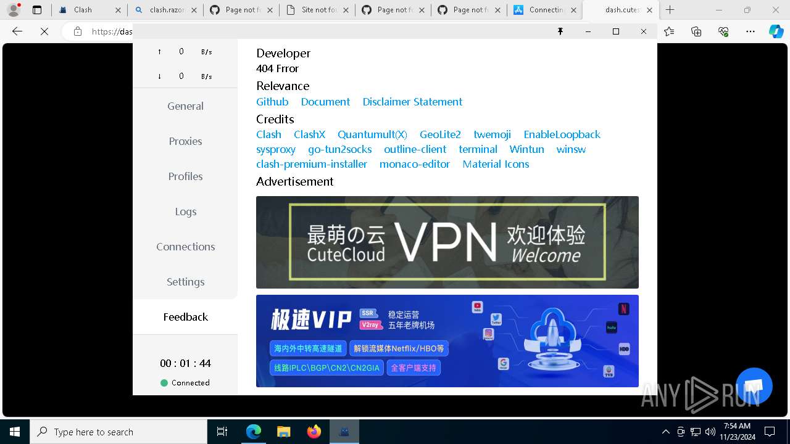Image resolution: width=790 pixels, height=444 pixels.
Task: Open the outline-client link
Action: (415, 149)
